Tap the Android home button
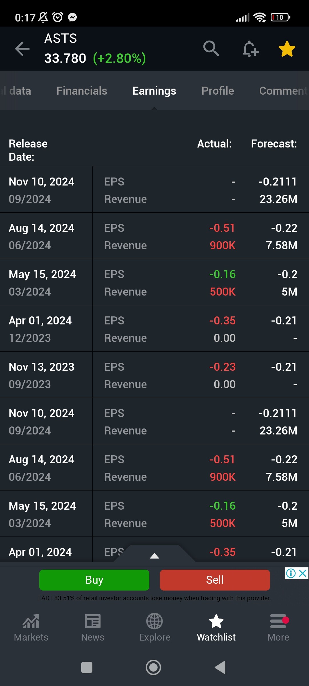309x686 pixels. pos(153,667)
